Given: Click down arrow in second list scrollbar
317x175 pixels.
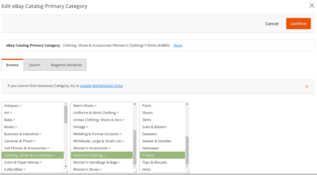Looking at the screenshot, I should point(135,166).
